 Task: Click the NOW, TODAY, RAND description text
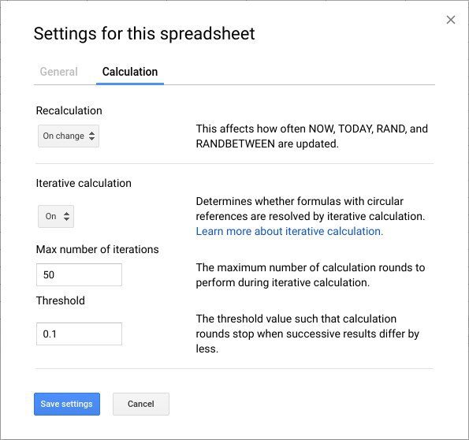click(x=311, y=136)
